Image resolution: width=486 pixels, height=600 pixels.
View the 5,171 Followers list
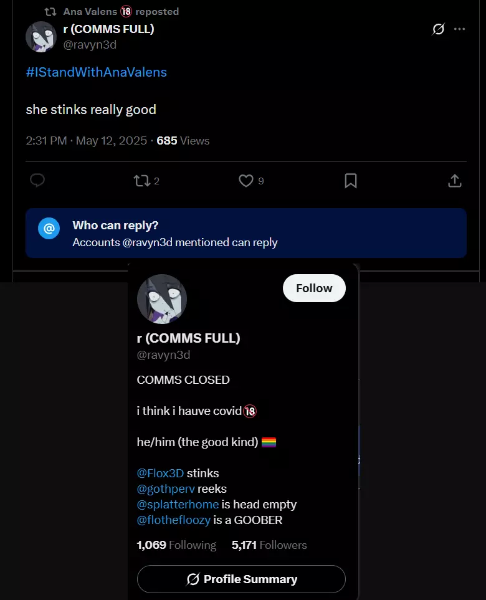pyautogui.click(x=269, y=545)
